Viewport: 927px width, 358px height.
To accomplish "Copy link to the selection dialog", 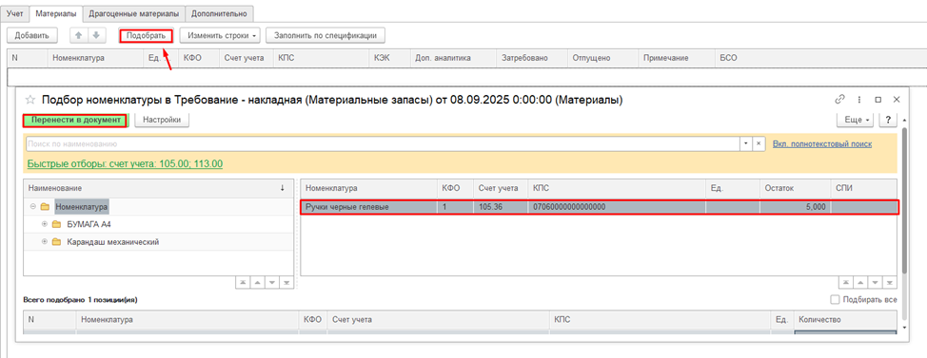I will (x=839, y=100).
